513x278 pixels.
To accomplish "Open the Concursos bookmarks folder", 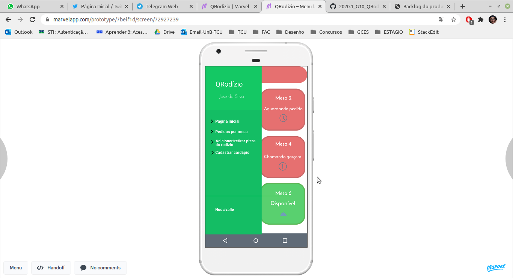I will pos(326,32).
